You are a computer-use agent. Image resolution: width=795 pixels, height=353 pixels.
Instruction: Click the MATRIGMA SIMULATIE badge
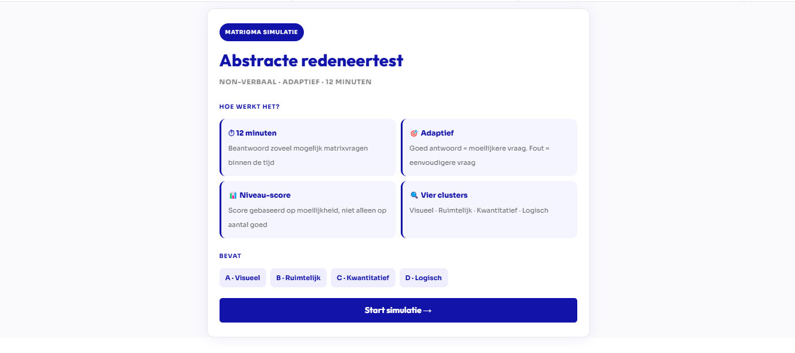point(261,32)
